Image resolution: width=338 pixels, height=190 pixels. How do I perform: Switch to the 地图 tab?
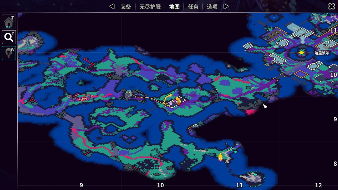(x=174, y=7)
